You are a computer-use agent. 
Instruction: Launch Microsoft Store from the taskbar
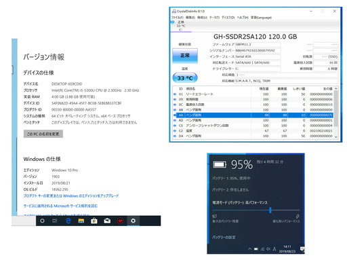[94, 221]
